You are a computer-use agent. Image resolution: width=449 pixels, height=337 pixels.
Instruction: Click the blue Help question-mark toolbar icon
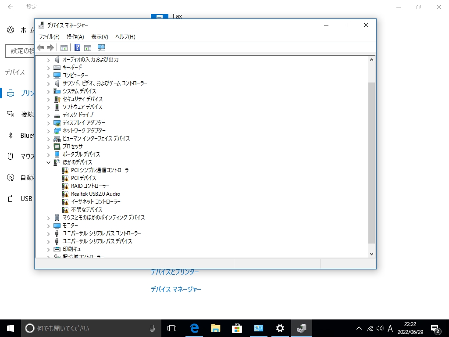(77, 47)
